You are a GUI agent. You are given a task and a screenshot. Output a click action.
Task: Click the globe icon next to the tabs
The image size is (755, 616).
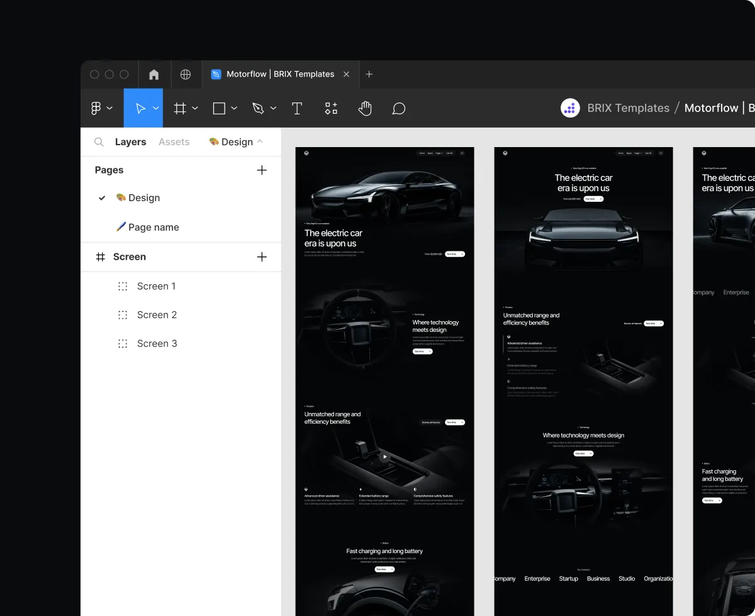pos(186,74)
